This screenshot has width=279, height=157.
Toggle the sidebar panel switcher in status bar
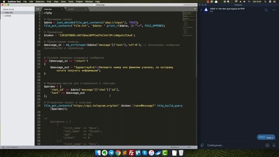[3, 147]
